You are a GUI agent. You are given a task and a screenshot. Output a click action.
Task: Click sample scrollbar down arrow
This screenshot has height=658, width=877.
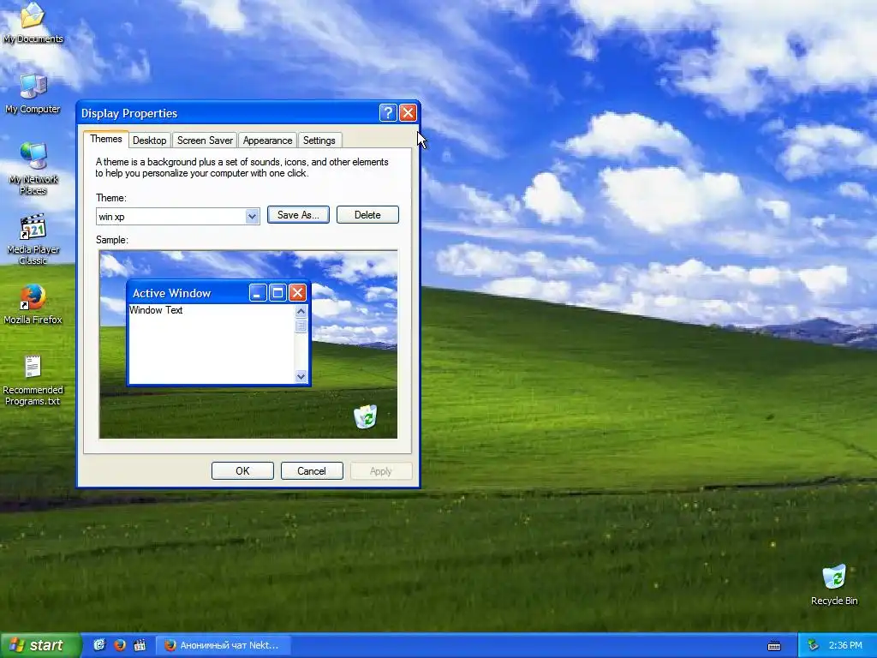pyautogui.click(x=301, y=377)
